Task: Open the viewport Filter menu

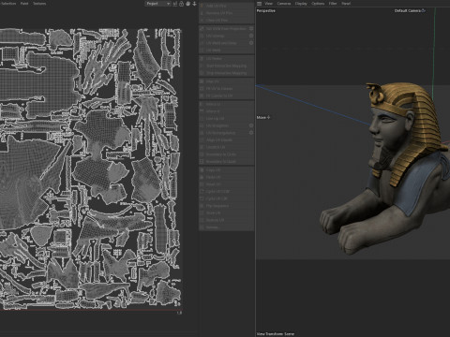Action: (333, 4)
